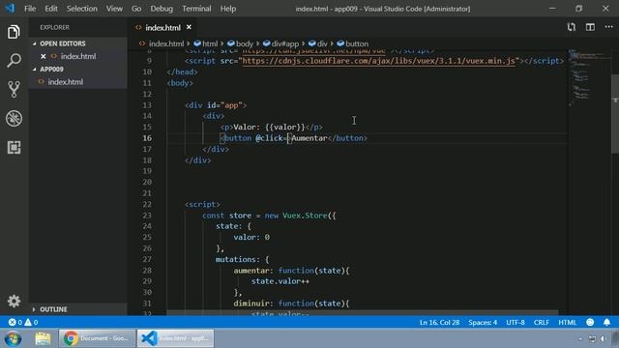Open the Debug menu

coord(162,9)
